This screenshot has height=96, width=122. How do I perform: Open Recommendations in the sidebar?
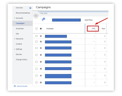23,13
